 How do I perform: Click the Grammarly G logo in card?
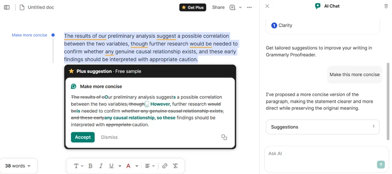[74, 86]
